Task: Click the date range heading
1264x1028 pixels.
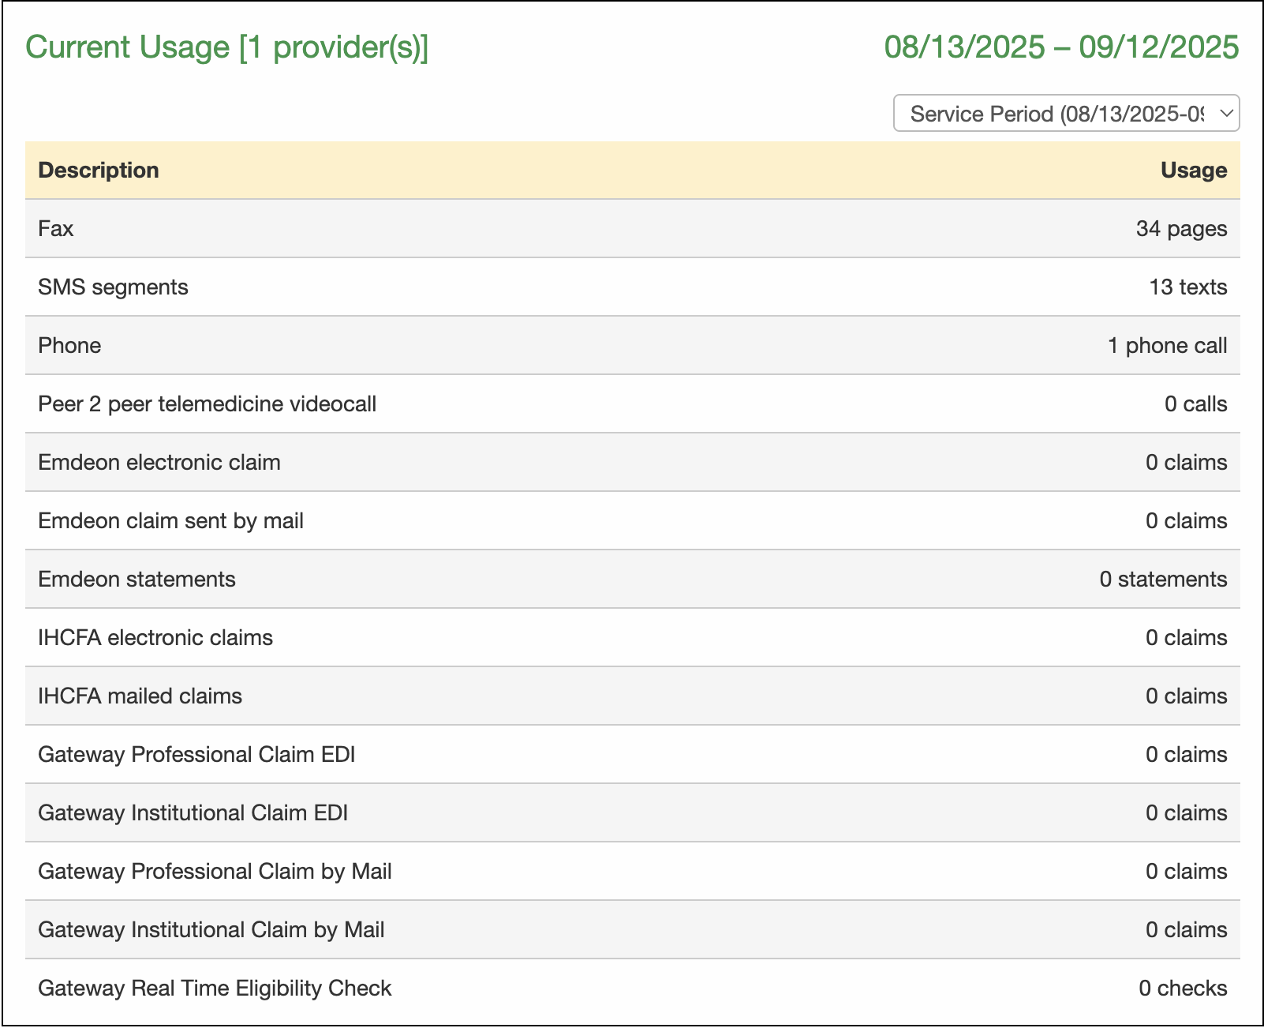Action: pos(1060,47)
